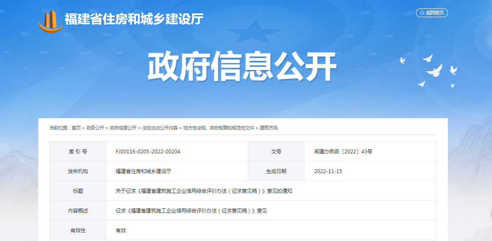Image resolution: width=492 pixels, height=241 pixels.
Task: Click the 返回首页 button
Action: pos(432,13)
